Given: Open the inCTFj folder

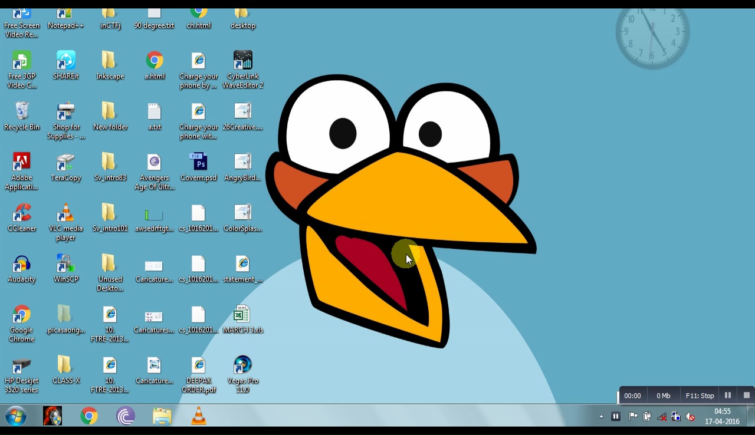Looking at the screenshot, I should click(x=110, y=19).
